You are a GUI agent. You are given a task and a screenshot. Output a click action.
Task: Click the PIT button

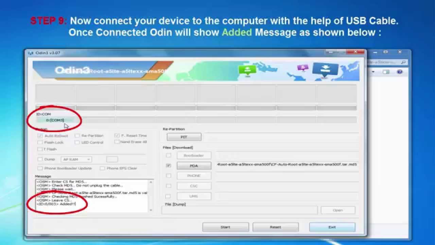[x=184, y=137]
